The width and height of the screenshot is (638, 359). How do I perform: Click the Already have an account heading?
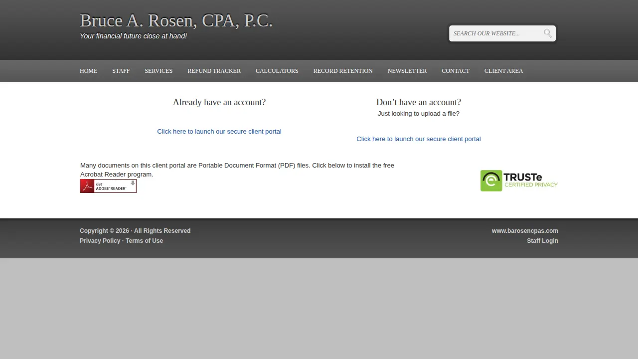[219, 102]
